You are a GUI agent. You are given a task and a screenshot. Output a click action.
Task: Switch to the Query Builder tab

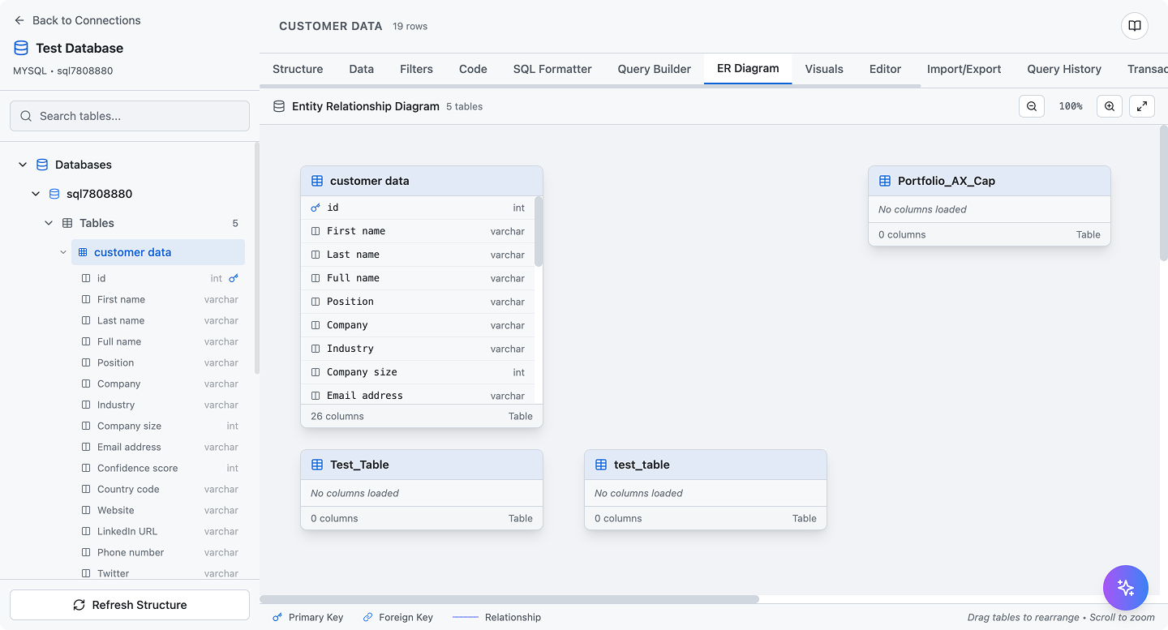pos(654,69)
